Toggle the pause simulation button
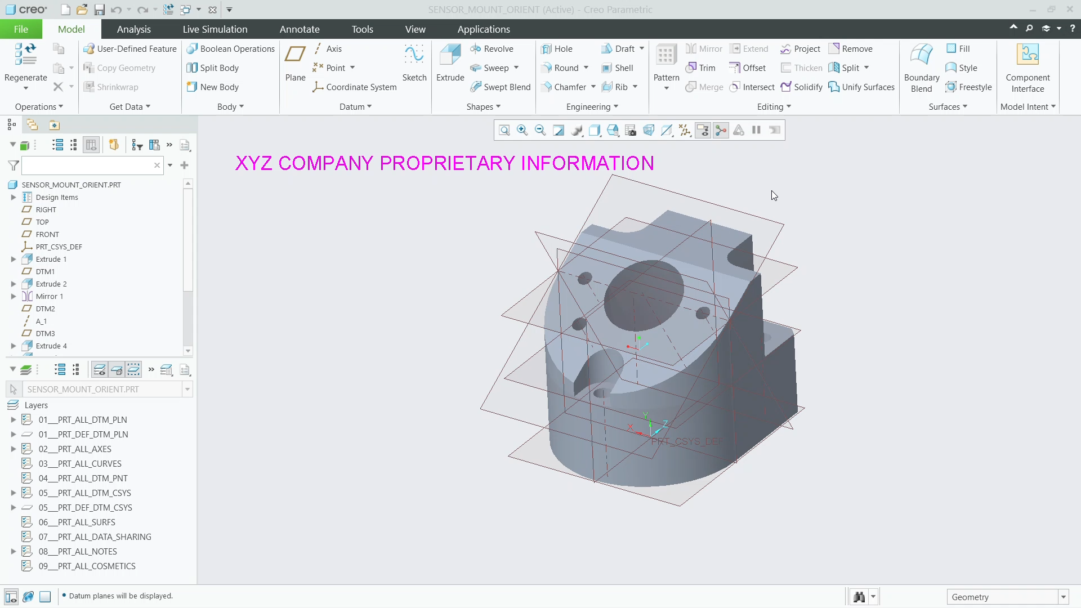Image resolution: width=1081 pixels, height=608 pixels. click(x=757, y=130)
